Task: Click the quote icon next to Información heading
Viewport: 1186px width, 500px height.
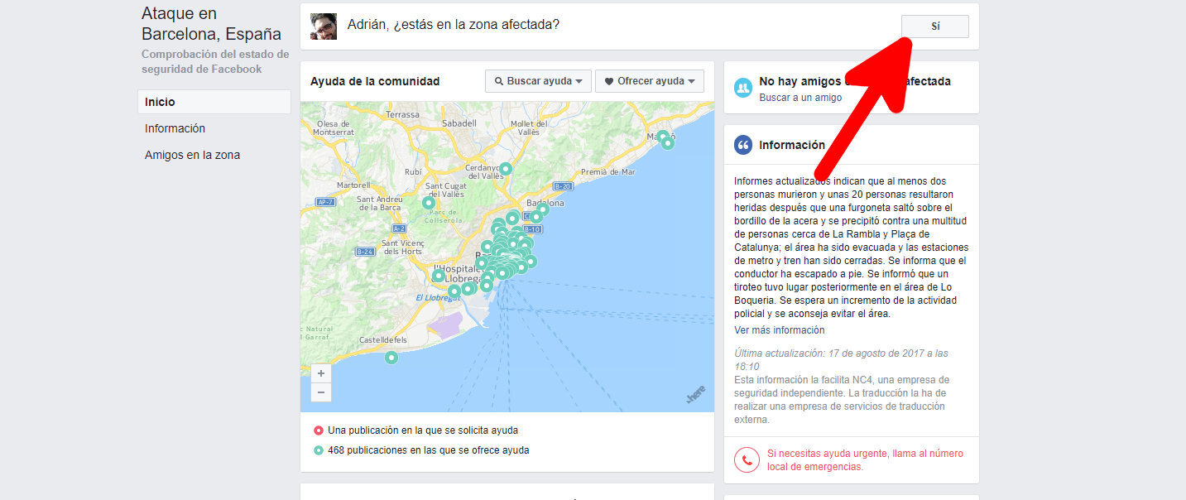Action: point(742,144)
